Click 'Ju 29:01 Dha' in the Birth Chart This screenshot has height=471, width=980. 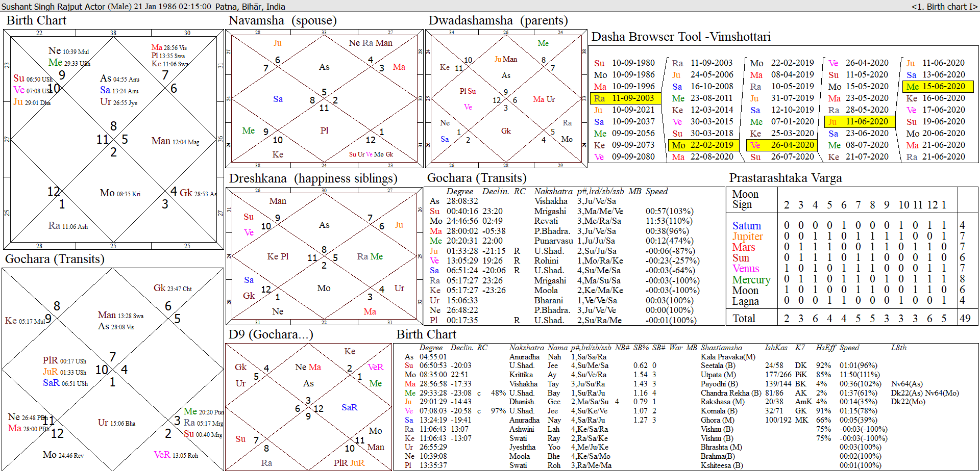click(x=32, y=102)
